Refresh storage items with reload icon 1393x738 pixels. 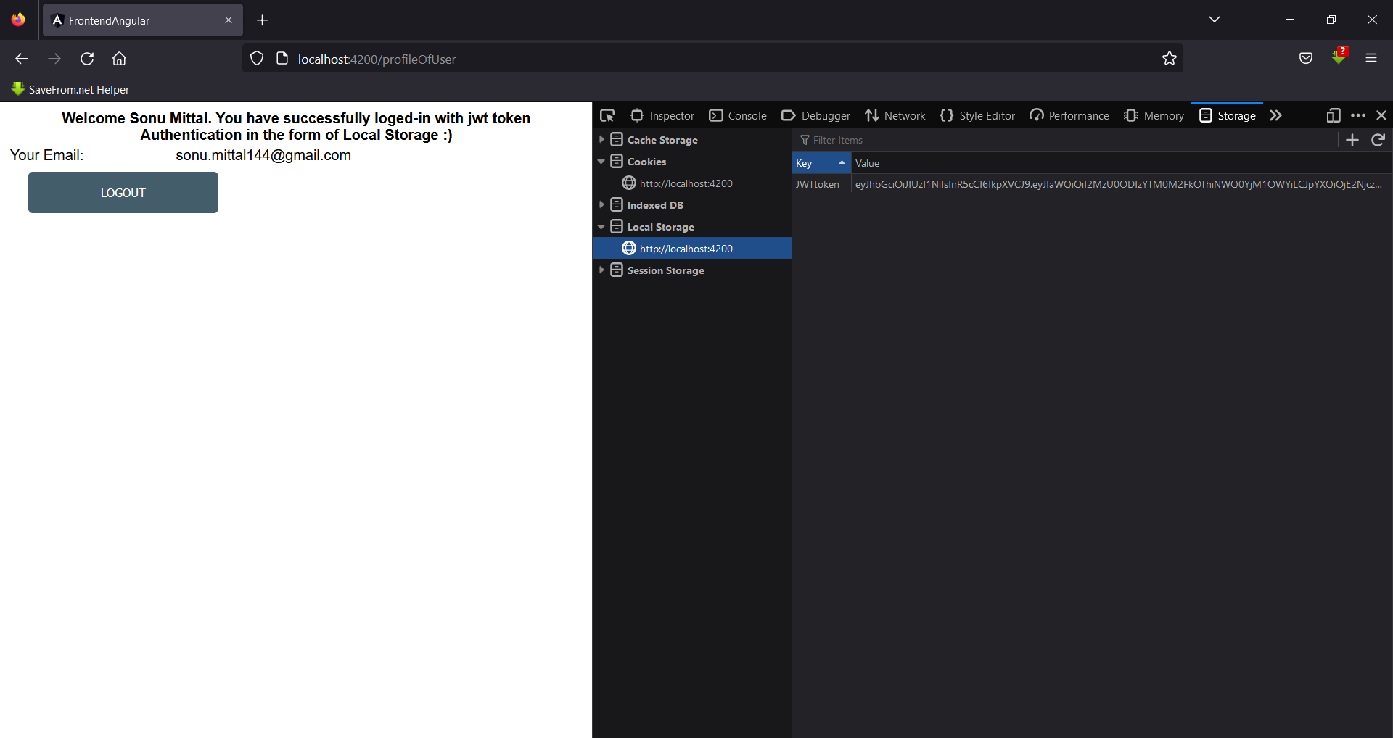pos(1378,140)
